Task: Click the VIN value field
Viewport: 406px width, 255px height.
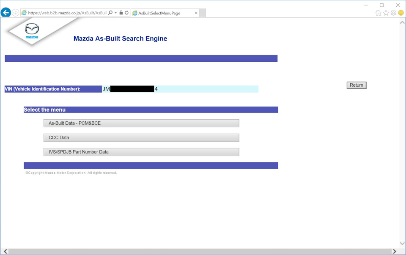Action: [x=180, y=89]
